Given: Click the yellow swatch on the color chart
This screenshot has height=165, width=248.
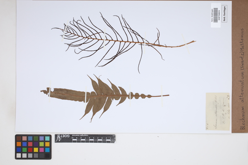Looking at the screenshot, I should coord(36,150).
